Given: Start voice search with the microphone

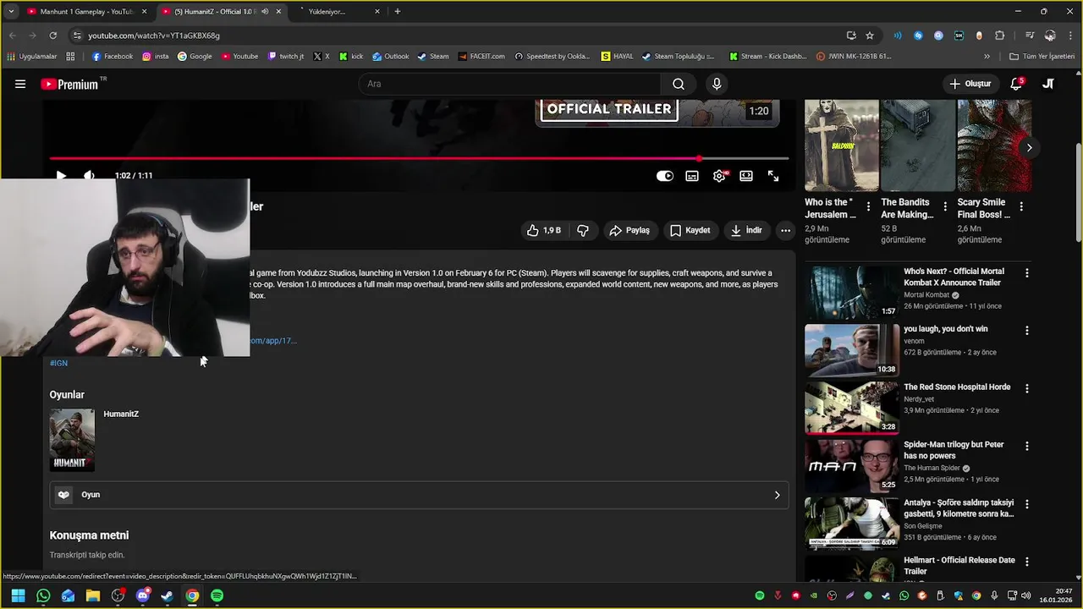Looking at the screenshot, I should click(x=717, y=84).
